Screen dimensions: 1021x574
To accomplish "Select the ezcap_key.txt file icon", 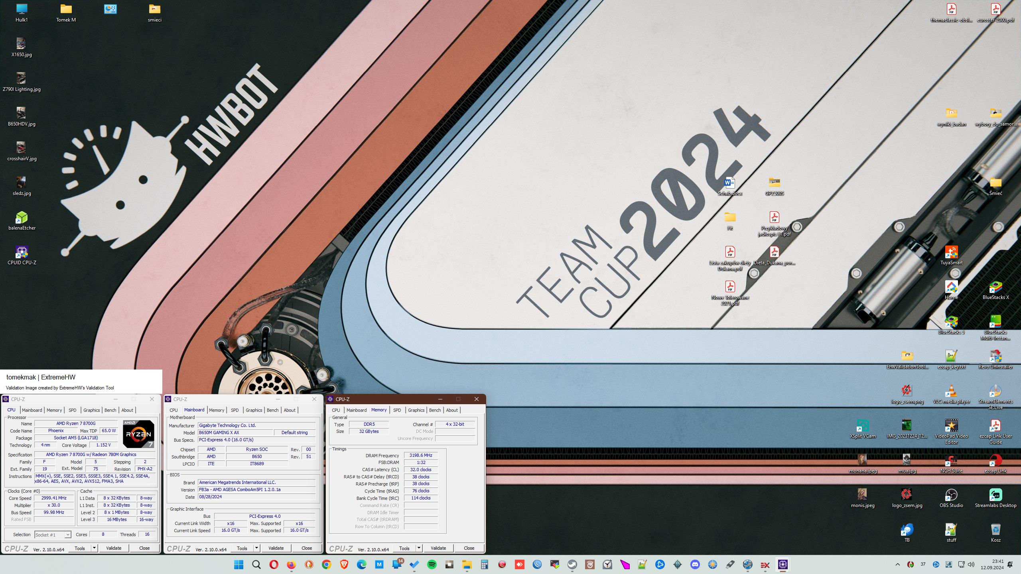I will 951,360.
